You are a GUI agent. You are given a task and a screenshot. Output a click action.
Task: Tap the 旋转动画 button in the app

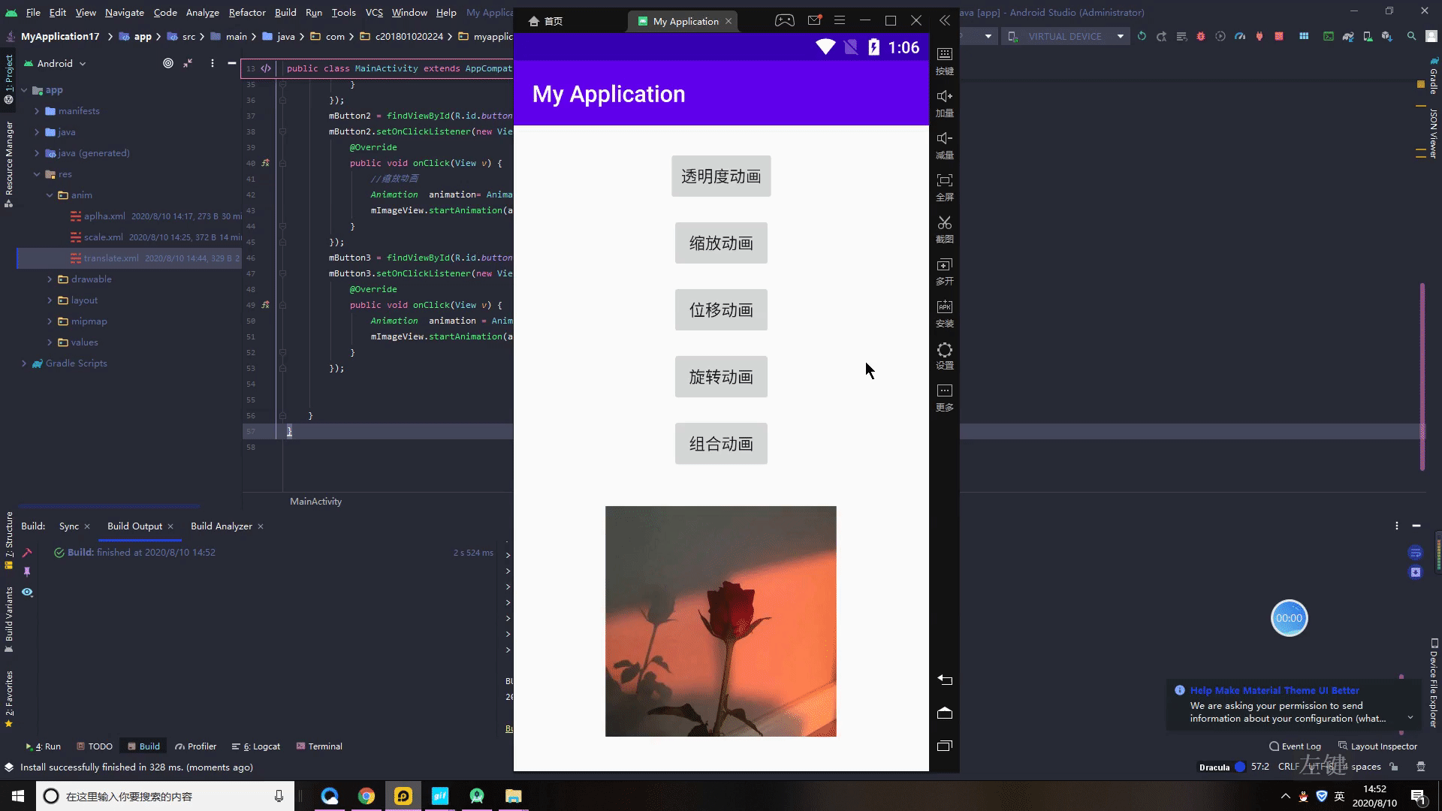[x=721, y=377]
